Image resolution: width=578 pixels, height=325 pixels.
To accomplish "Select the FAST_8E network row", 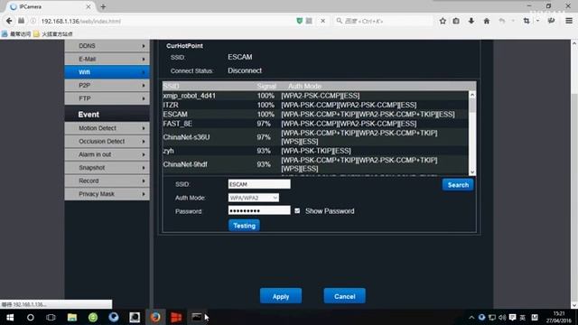I will [x=315, y=124].
